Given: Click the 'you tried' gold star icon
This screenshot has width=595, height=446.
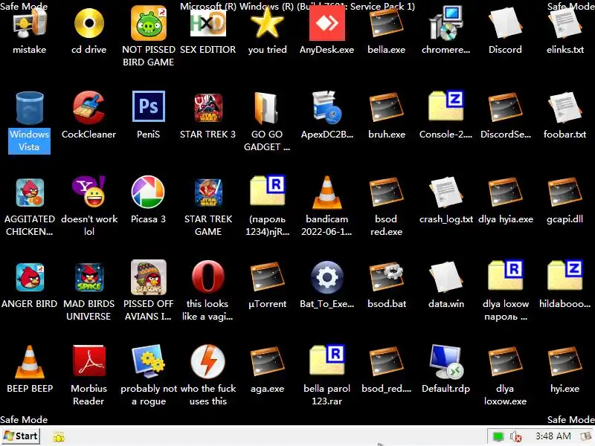Looking at the screenshot, I should pyautogui.click(x=267, y=23).
